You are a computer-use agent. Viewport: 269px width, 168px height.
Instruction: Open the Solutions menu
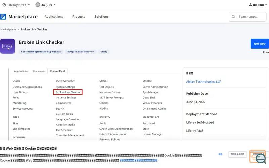pyautogui.click(x=102, y=17)
